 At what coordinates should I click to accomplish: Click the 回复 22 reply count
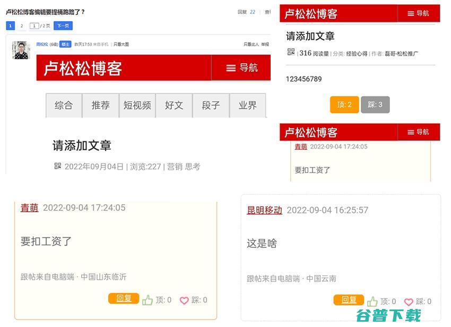(247, 12)
